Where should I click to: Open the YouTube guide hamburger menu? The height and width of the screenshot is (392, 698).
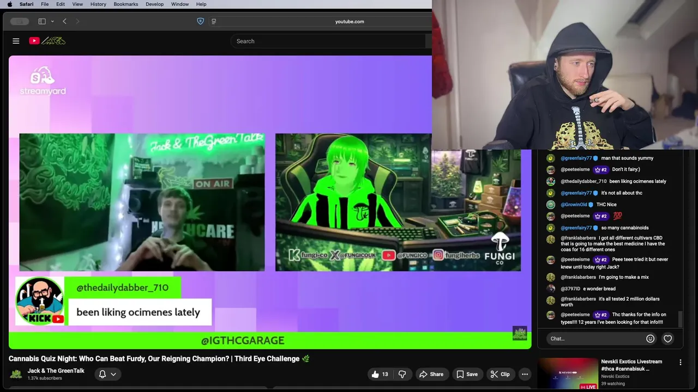[x=16, y=41]
